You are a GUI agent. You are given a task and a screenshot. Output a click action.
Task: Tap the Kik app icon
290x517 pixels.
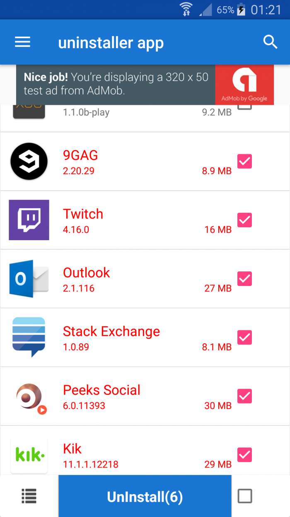click(29, 455)
